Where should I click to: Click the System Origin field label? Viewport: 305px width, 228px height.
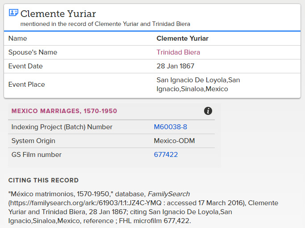pyautogui.click(x=33, y=141)
